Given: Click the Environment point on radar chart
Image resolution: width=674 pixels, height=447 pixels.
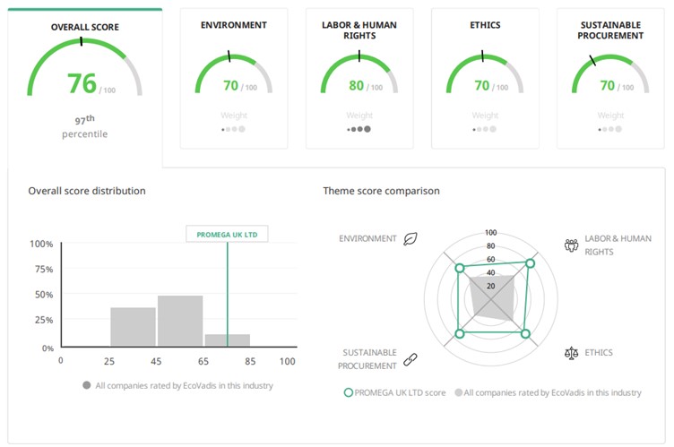Looking at the screenshot, I should (x=460, y=268).
